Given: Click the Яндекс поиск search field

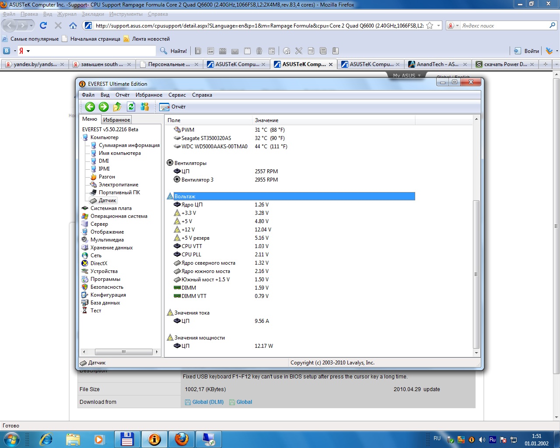Looking at the screenshot, I should point(504,25).
